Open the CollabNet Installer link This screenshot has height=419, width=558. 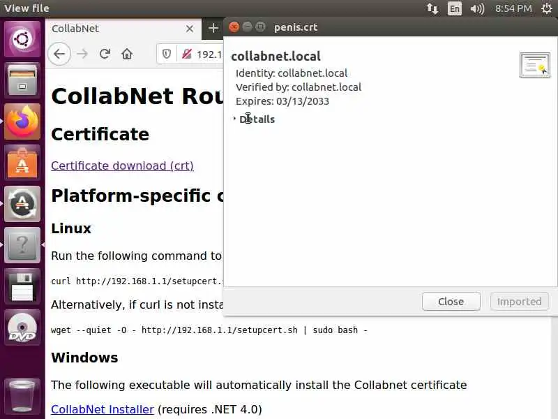click(102, 409)
